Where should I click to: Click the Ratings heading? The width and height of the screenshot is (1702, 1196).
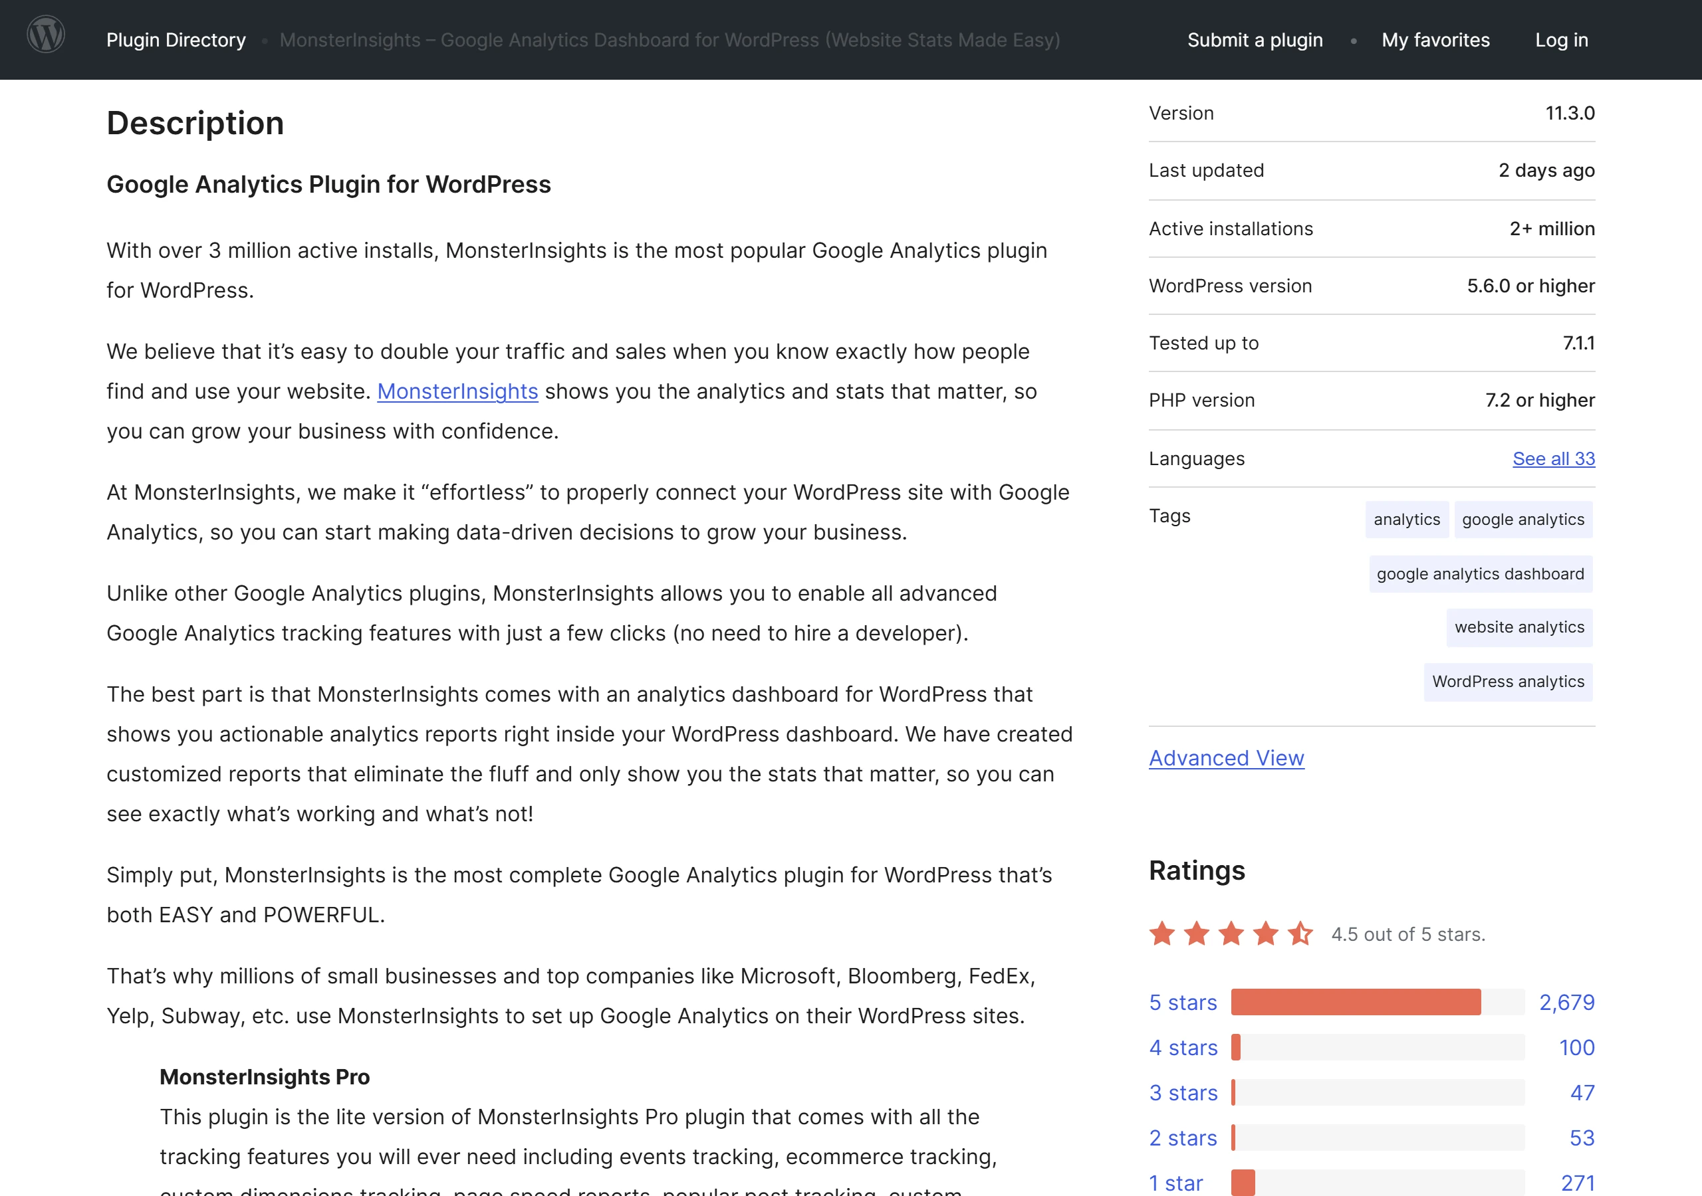coord(1197,870)
